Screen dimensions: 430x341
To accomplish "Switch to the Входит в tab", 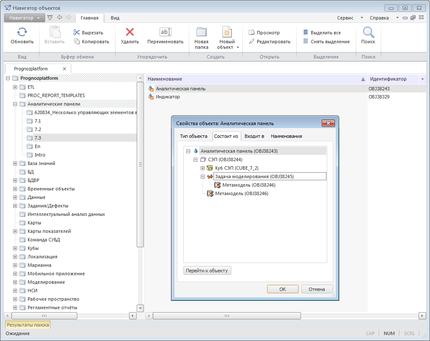I will (254, 136).
